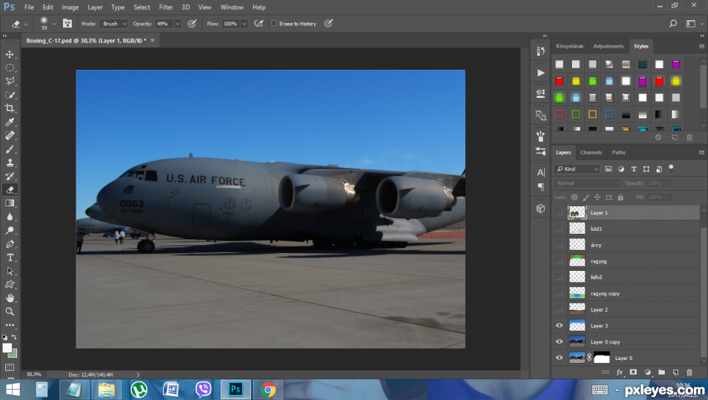Select the Healing Brush tool
Viewport: 708px width, 400px height.
coord(10,136)
